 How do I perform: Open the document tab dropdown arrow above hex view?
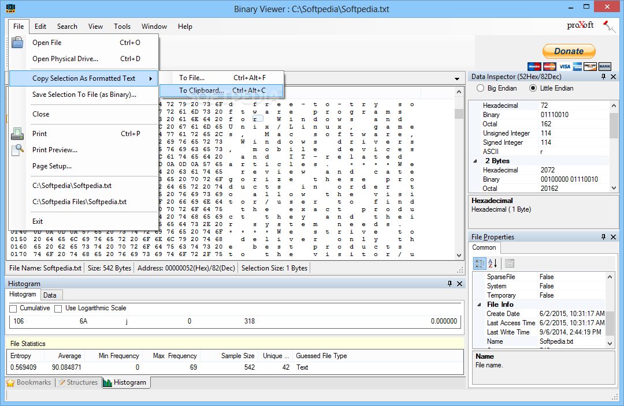tap(457, 78)
